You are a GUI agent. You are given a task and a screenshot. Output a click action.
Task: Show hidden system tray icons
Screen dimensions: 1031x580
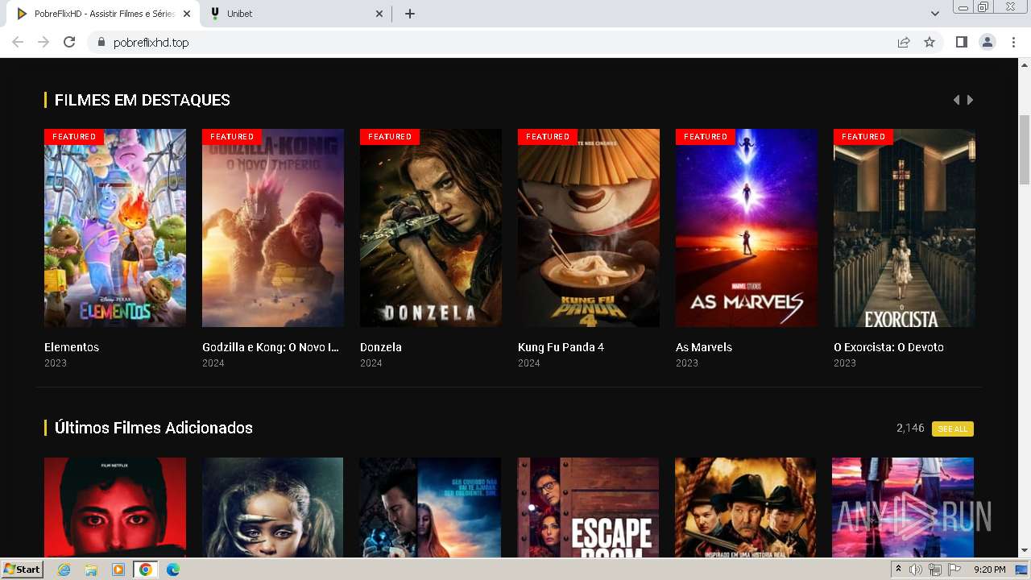[898, 570]
